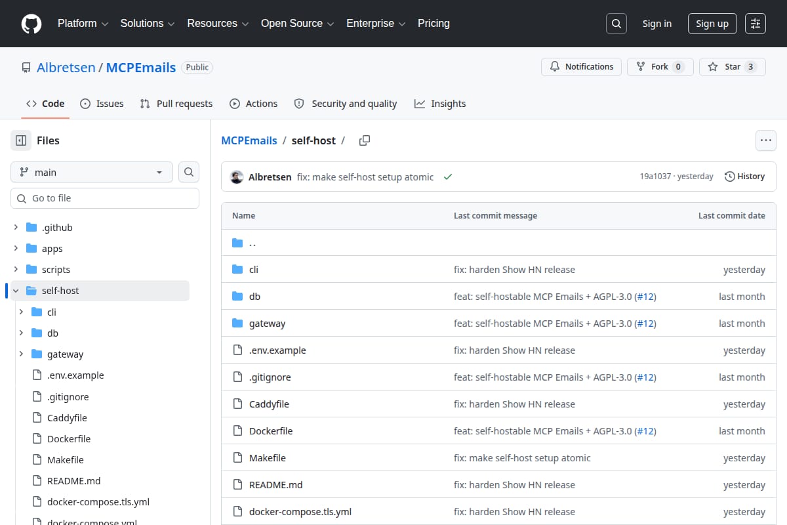
Task: Open the MCPEmails breadcrumb link
Action: coord(248,140)
